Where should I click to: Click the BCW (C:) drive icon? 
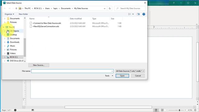click(8, 57)
